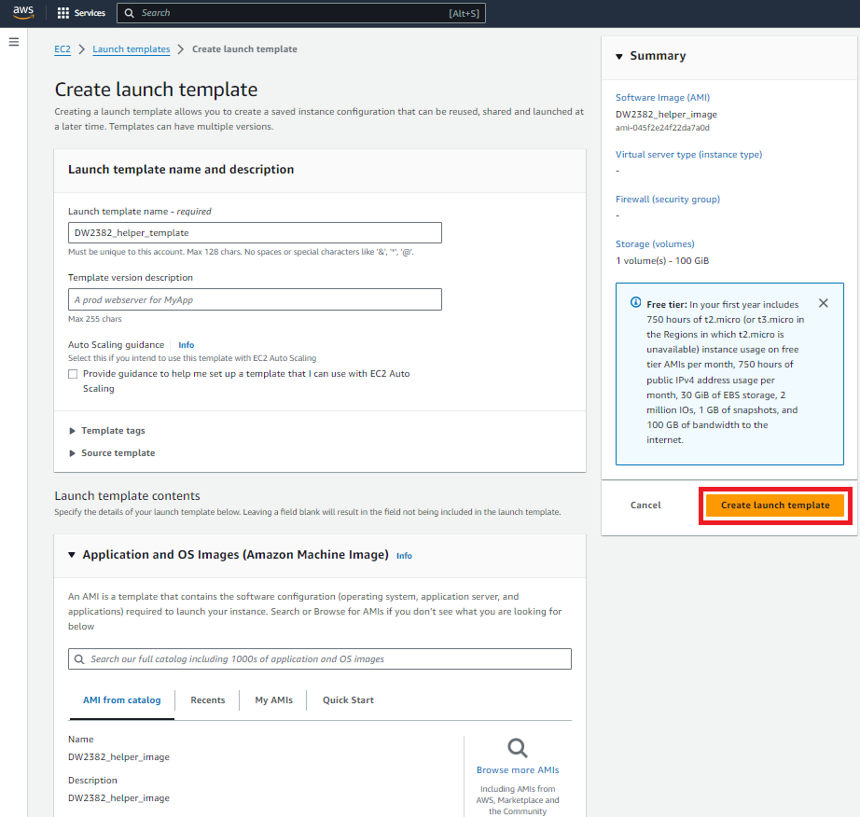Focus the AMI catalog search field
The height and width of the screenshot is (817, 860).
[320, 658]
